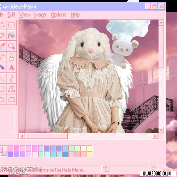Pick the Eraser tool

click(1, 35)
